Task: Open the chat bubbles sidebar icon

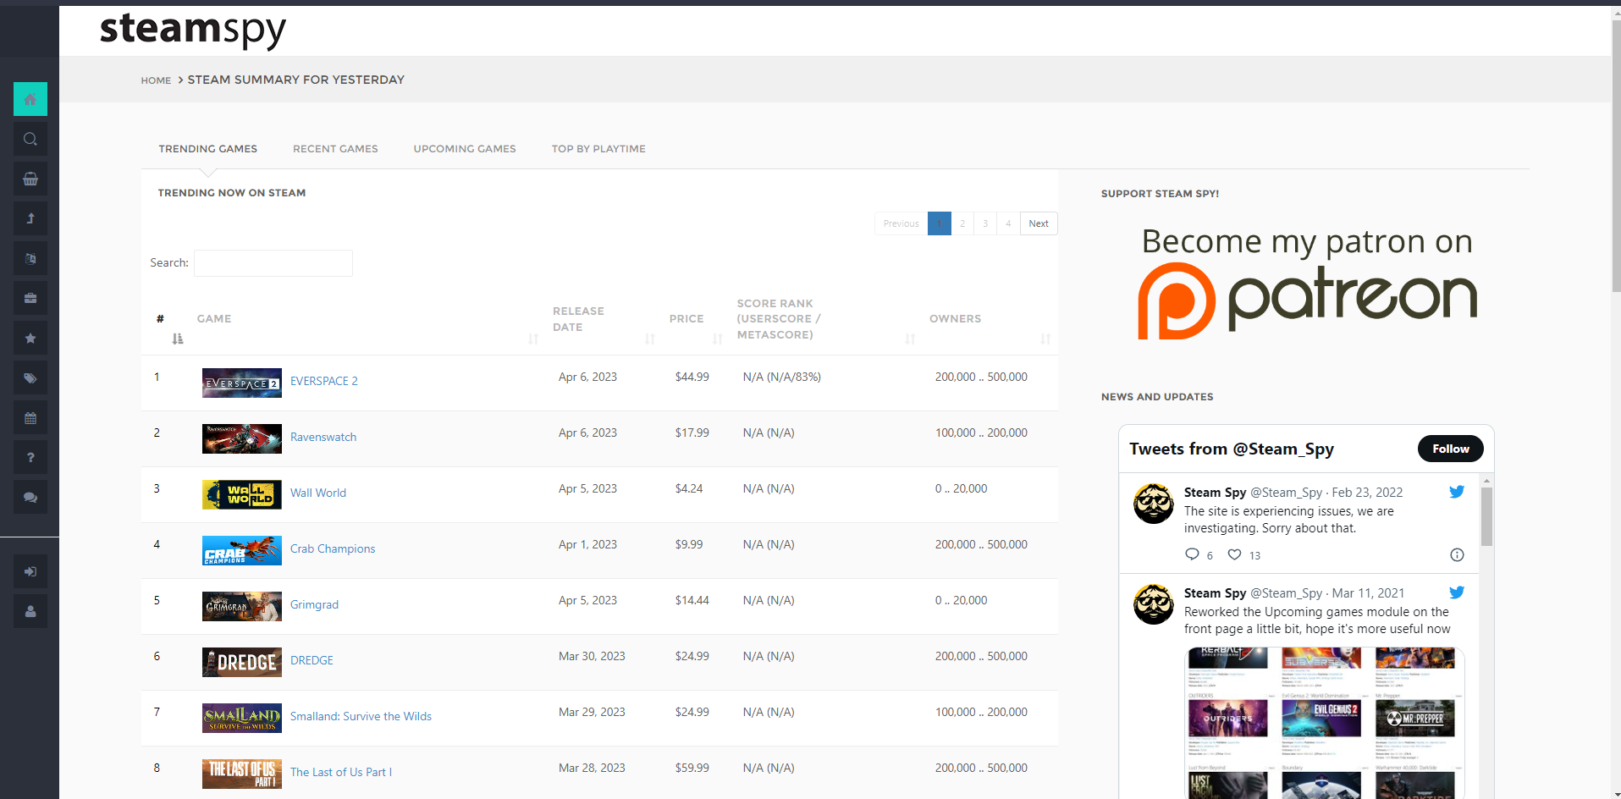Action: click(30, 497)
